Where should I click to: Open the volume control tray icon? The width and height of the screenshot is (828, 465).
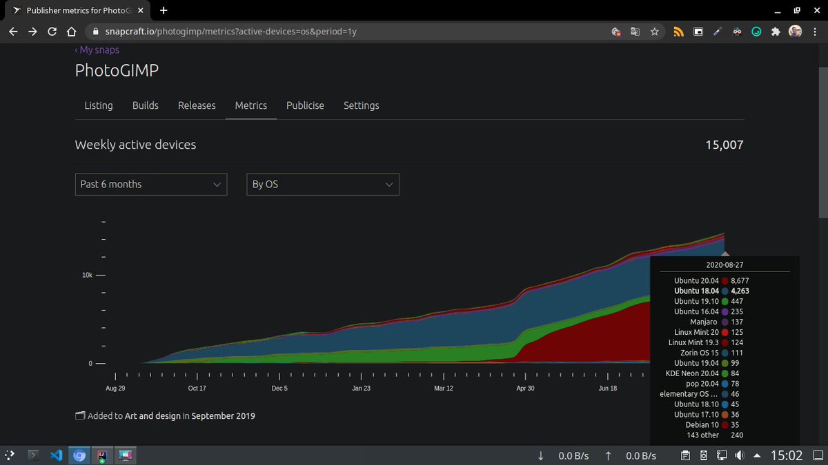tap(740, 455)
